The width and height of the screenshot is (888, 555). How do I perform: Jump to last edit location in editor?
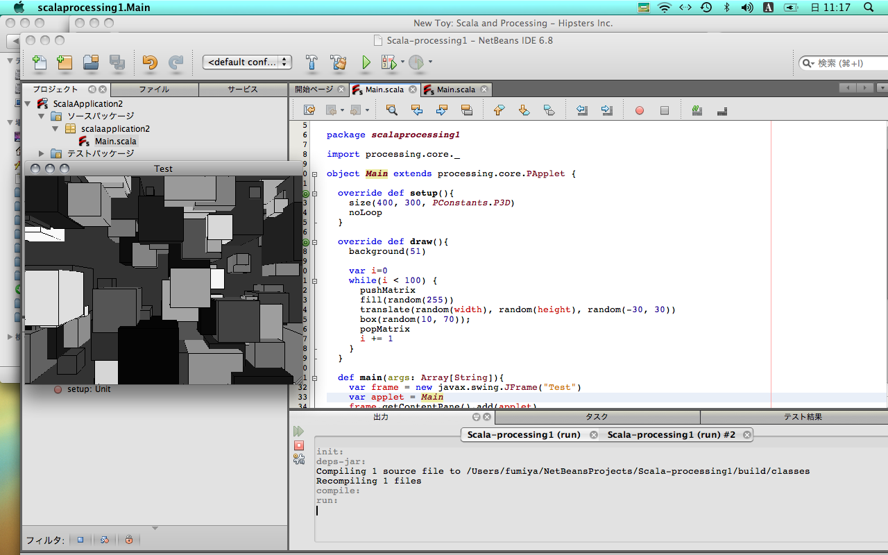310,110
